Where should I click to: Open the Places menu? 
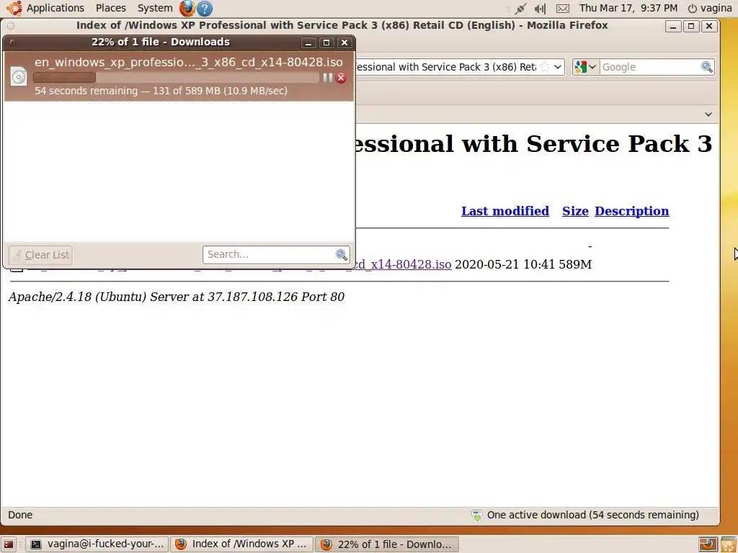pyautogui.click(x=110, y=8)
